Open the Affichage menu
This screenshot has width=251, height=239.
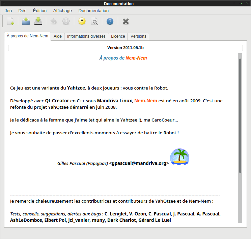pos(62,11)
